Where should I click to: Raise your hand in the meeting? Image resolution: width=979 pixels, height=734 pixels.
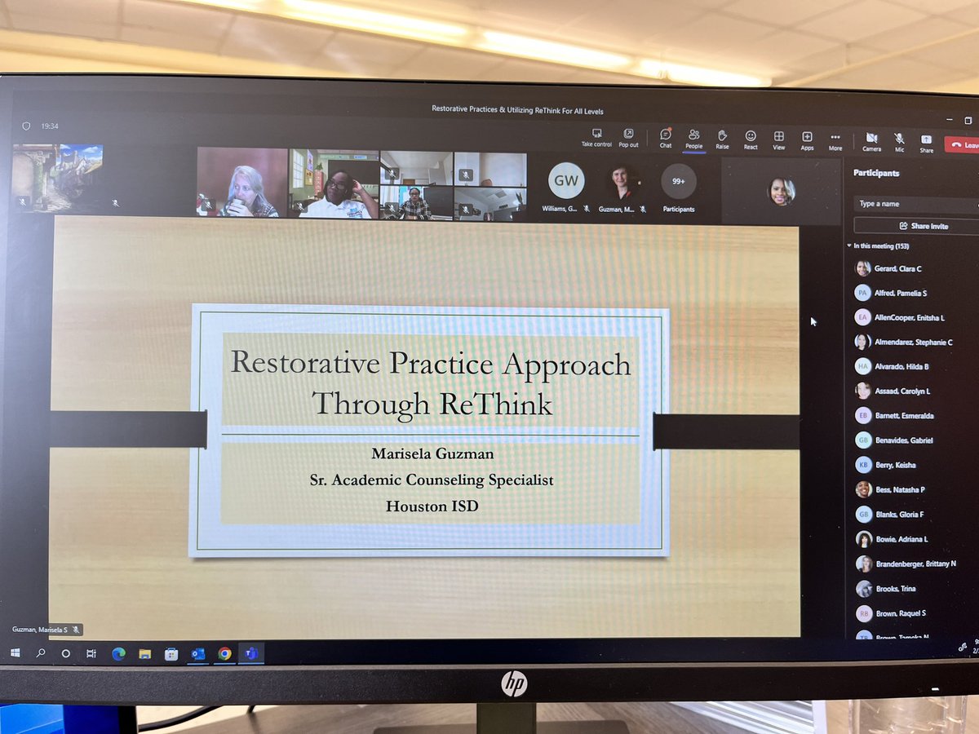pos(722,139)
